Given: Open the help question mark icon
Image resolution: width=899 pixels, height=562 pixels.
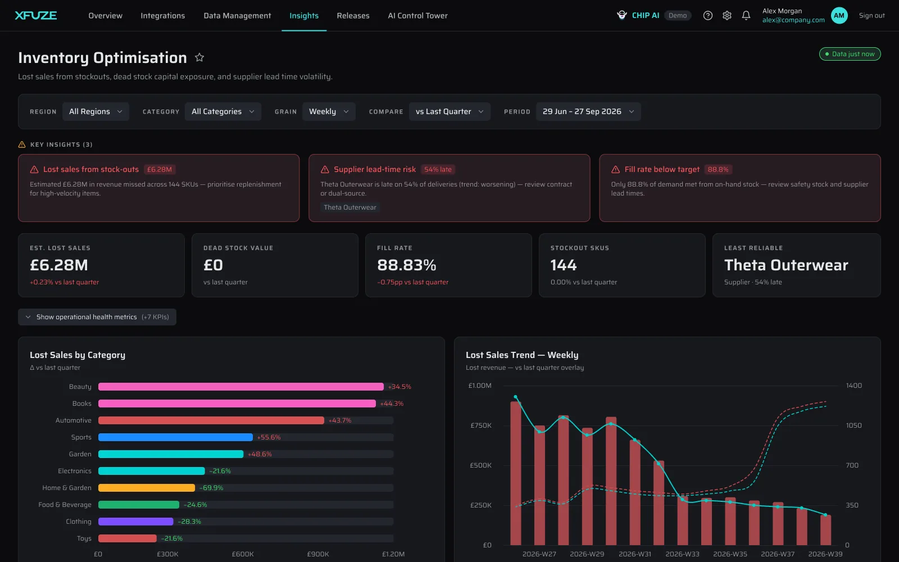Looking at the screenshot, I should [708, 16].
